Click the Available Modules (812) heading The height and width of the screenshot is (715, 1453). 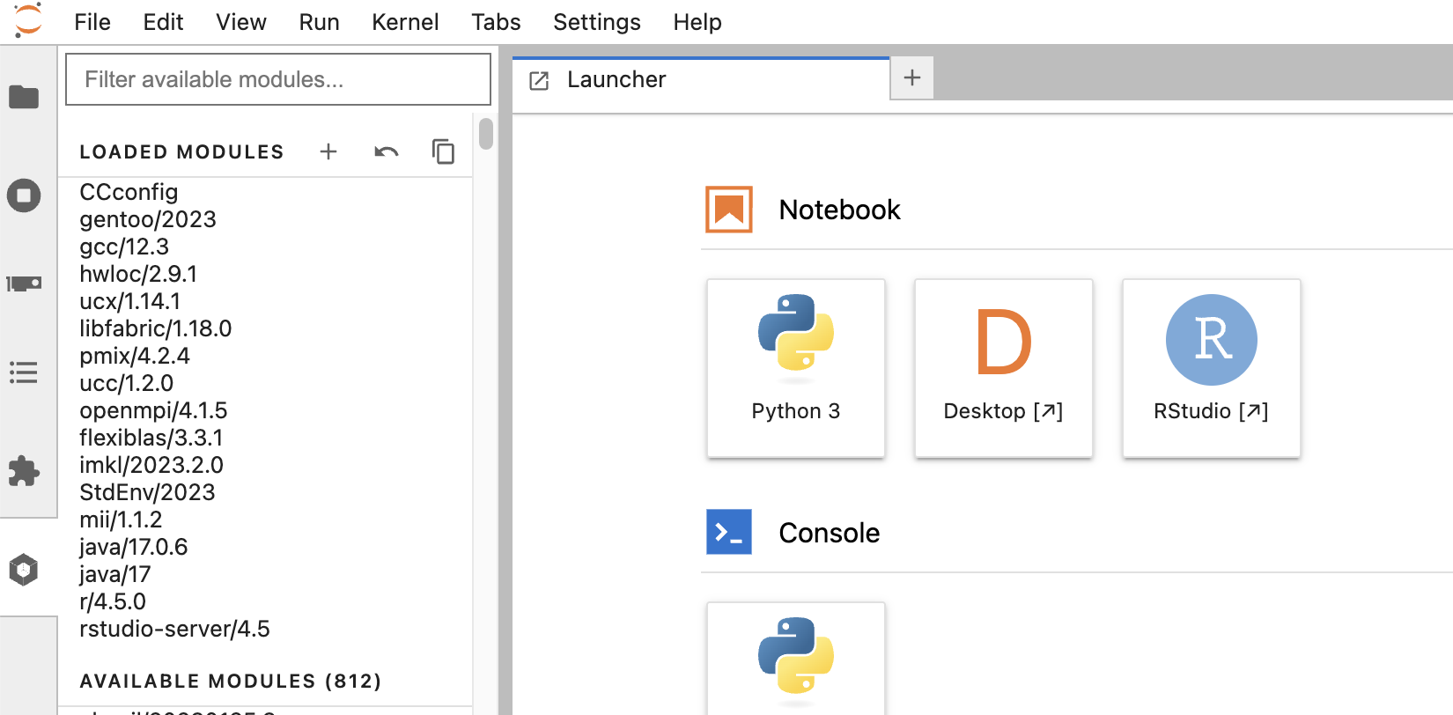click(231, 682)
